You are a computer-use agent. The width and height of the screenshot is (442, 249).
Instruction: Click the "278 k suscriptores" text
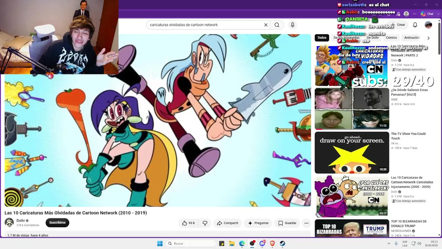(x=28, y=225)
